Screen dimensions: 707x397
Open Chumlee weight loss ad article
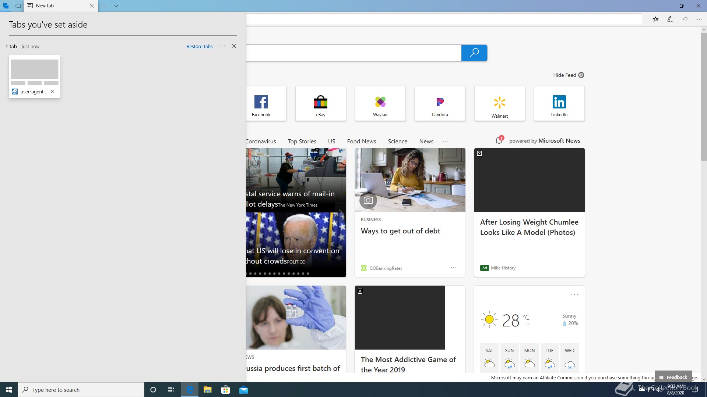[529, 227]
